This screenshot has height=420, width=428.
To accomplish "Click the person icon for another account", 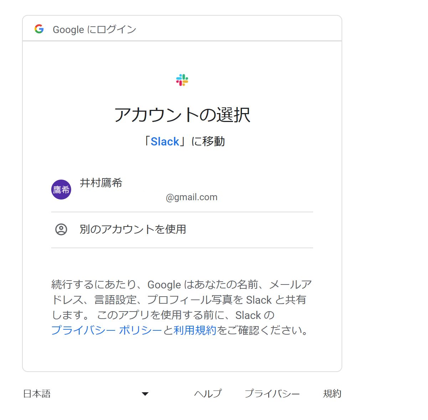I will coord(61,229).
